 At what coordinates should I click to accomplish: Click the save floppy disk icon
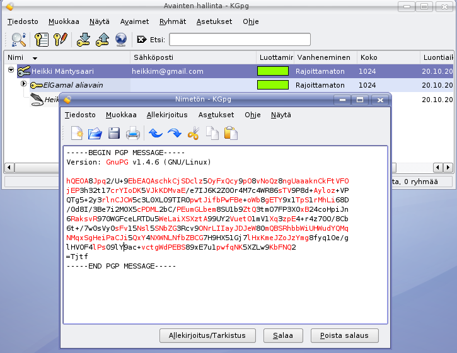[113, 133]
